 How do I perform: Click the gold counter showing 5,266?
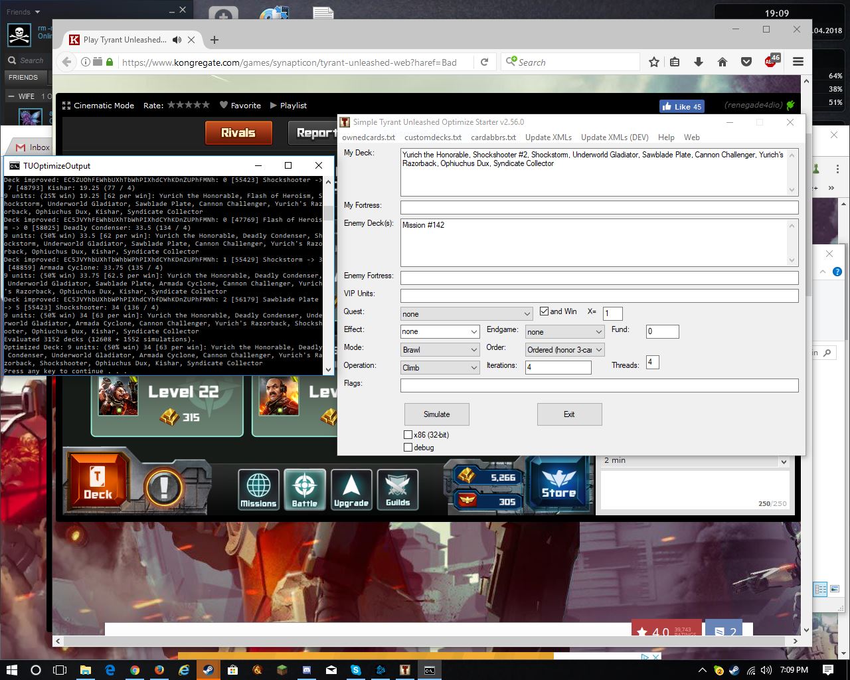coord(487,477)
